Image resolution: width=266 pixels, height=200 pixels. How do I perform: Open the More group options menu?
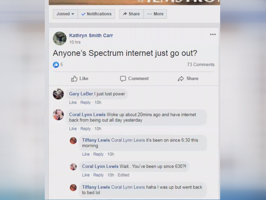click(x=155, y=14)
